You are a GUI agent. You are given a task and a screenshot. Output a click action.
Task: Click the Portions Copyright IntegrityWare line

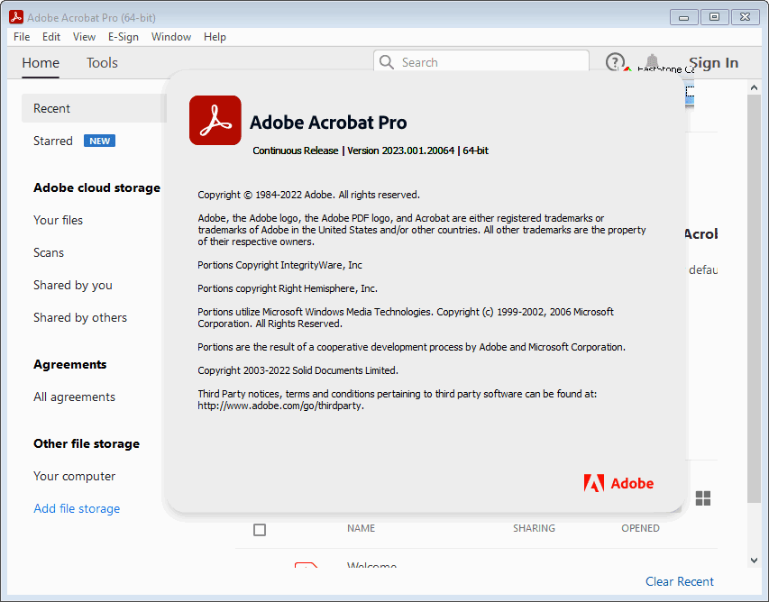click(279, 265)
